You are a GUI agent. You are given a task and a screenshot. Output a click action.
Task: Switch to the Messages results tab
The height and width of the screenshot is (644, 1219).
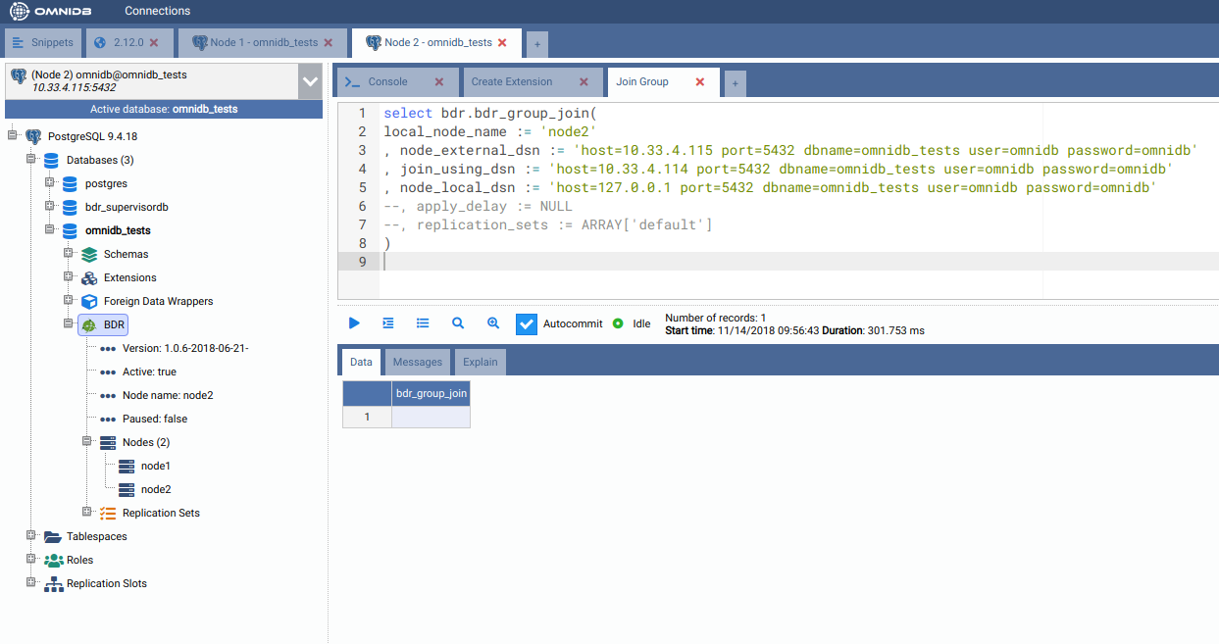[417, 363]
